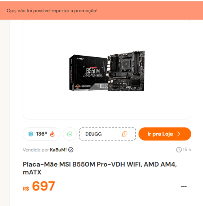Copy the DEUGG coupon with the copy icon

click(x=125, y=134)
